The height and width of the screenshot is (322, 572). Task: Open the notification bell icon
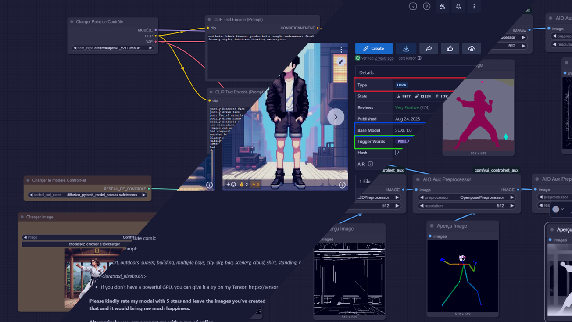(x=458, y=6)
